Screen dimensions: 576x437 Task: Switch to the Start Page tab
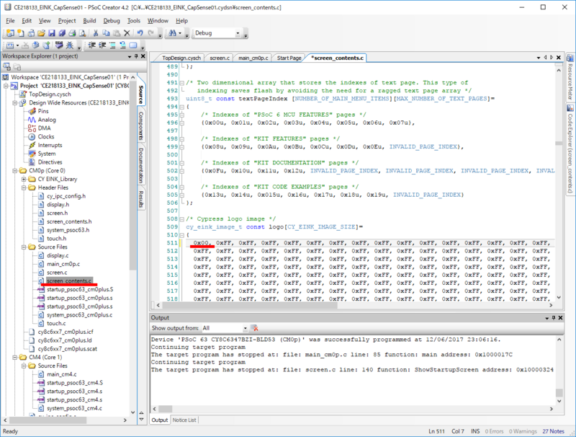[x=289, y=58]
